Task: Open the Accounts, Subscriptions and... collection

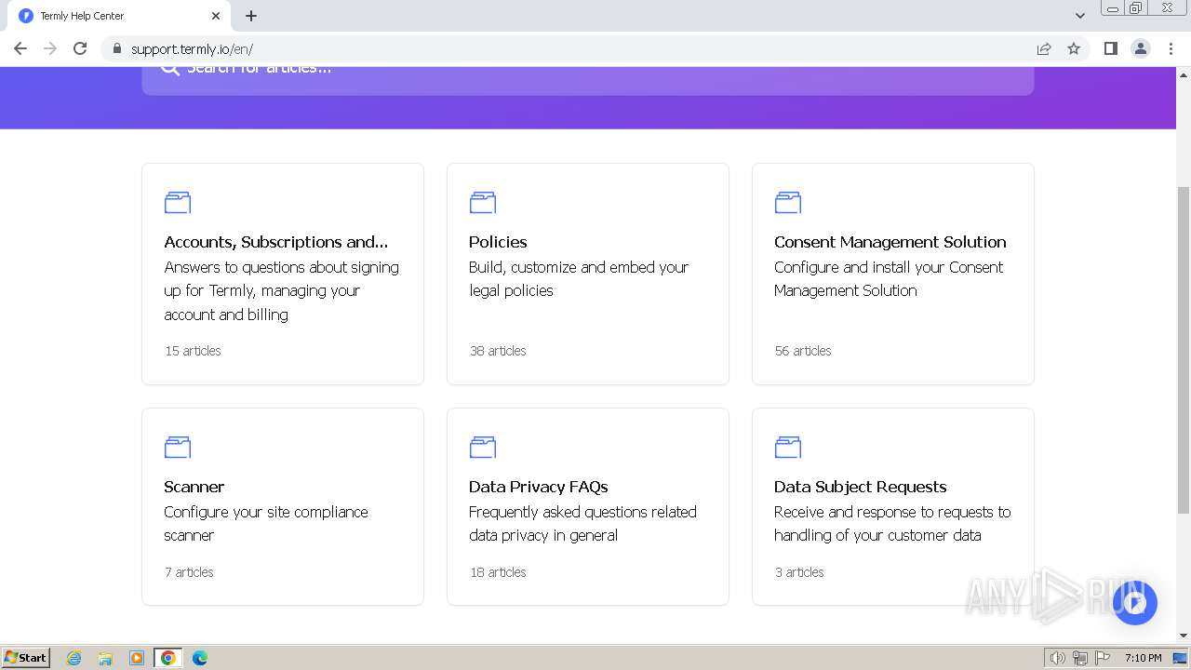Action: pos(276,242)
